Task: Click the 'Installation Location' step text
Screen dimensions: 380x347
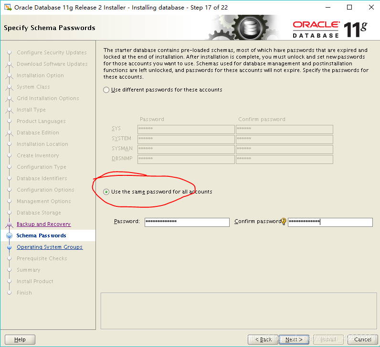Action: (x=42, y=144)
